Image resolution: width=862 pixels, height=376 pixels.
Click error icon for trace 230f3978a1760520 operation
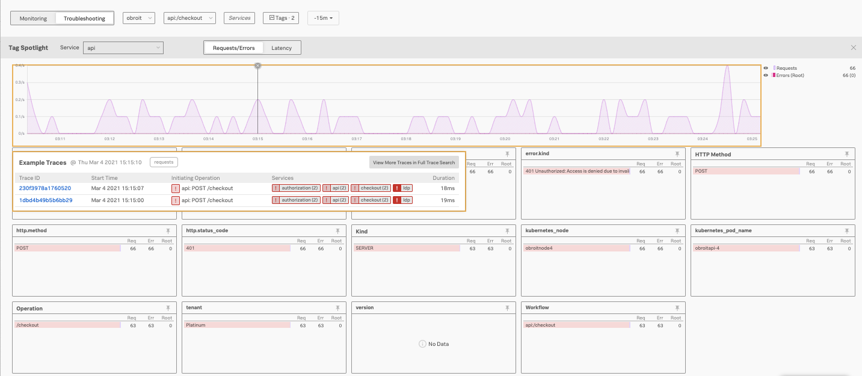coord(176,188)
